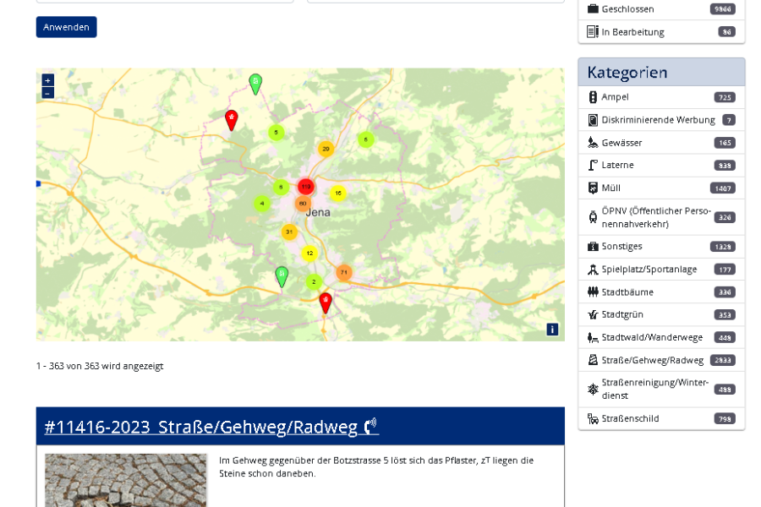Viewport: 761px width, 507px height.
Task: Zoom out the map with minus button
Action: tap(47, 93)
